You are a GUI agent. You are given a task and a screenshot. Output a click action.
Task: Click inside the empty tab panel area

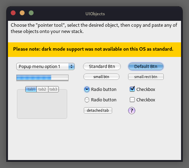[x=42, y=105]
